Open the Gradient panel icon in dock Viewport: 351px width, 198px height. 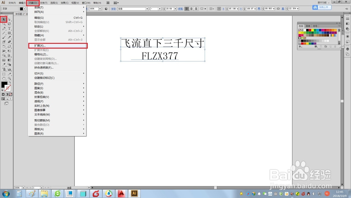tap(347, 24)
